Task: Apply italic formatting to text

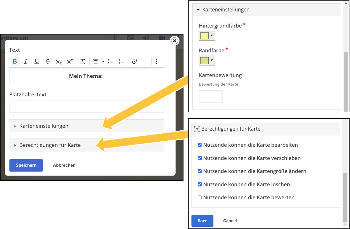Action: pyautogui.click(x=26, y=61)
